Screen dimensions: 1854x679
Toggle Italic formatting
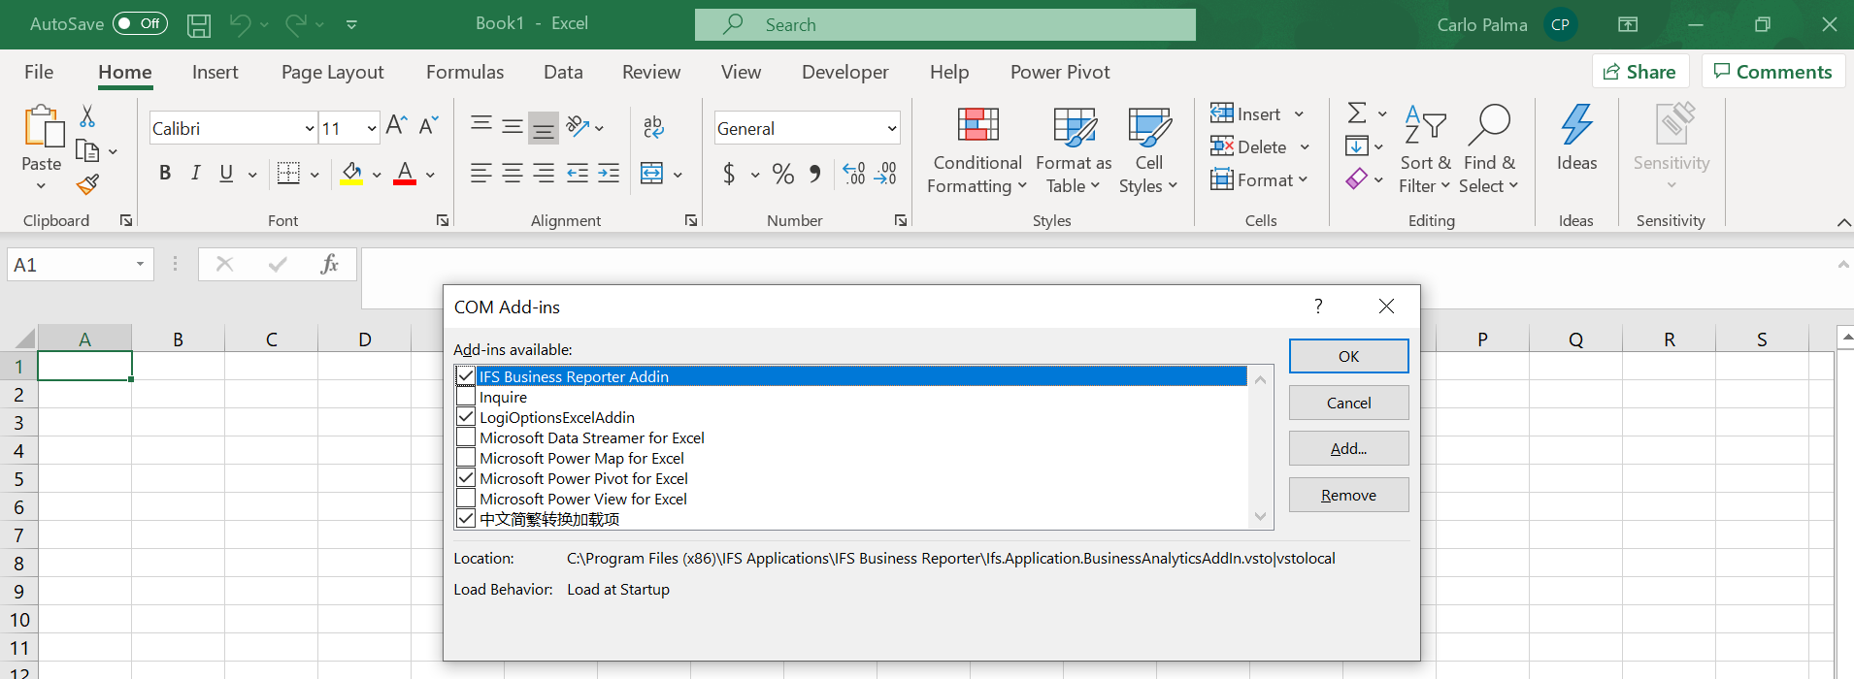click(x=196, y=173)
